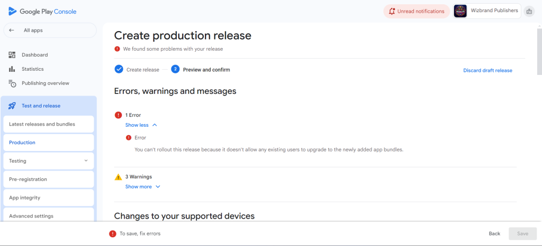Click the Google Play Console logo
The height and width of the screenshot is (246, 542).
click(42, 12)
